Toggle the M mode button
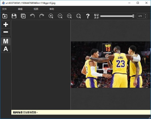 click(6, 41)
